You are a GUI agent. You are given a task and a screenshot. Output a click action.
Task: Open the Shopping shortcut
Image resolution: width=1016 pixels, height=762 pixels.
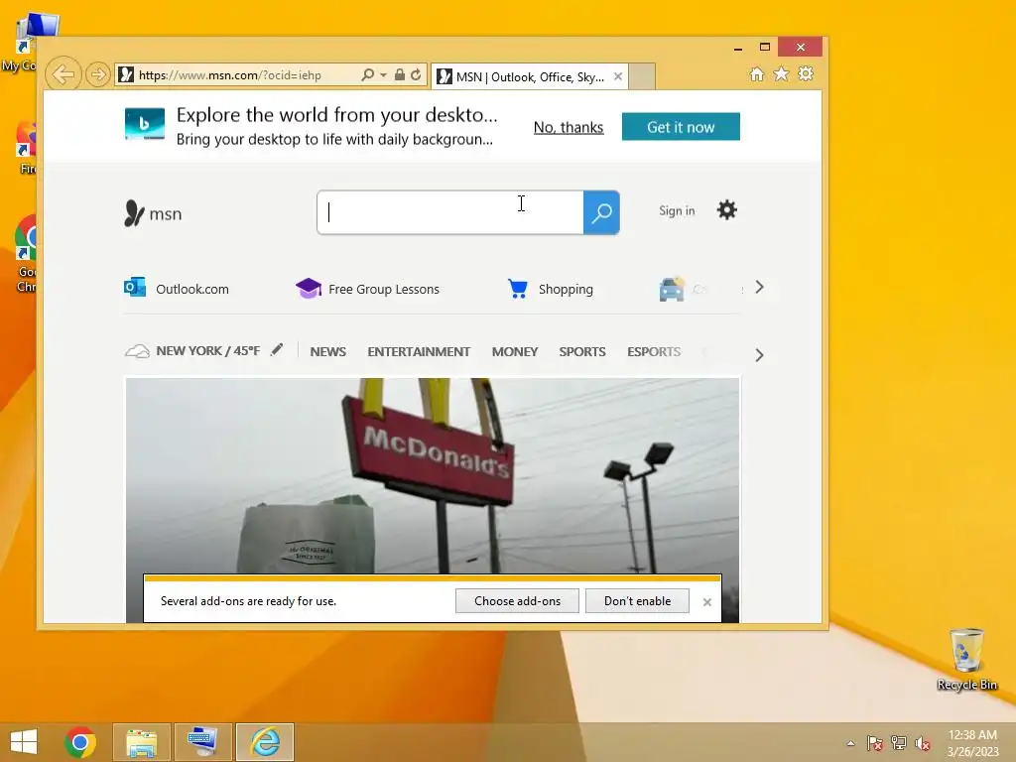(550, 289)
